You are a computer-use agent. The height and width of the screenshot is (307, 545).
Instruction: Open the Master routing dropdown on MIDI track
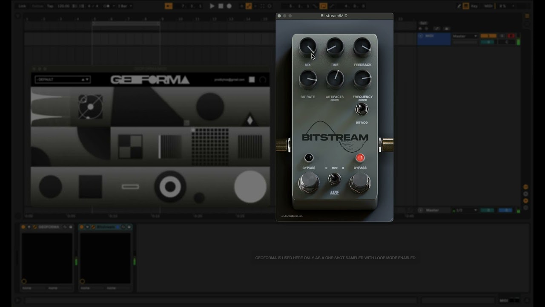[x=465, y=36]
